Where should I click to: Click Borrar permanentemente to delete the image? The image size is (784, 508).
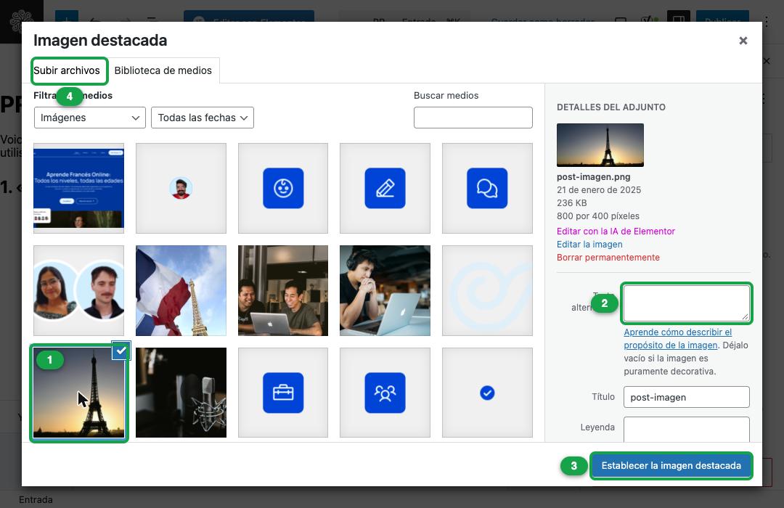(x=608, y=257)
